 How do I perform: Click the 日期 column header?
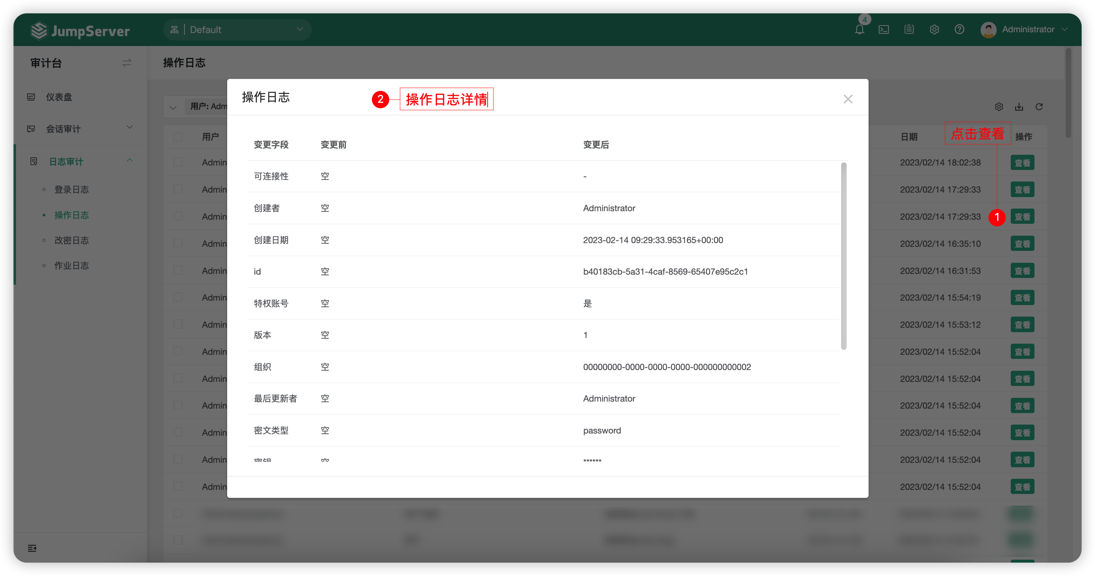click(x=908, y=137)
